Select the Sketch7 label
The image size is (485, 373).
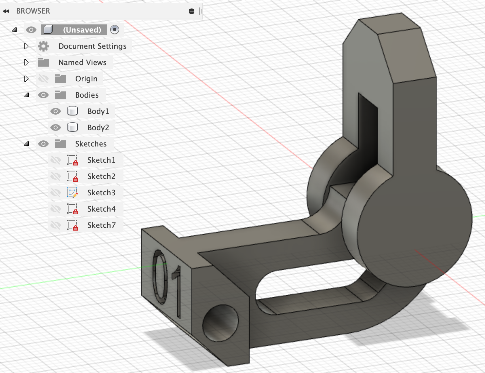click(x=101, y=225)
